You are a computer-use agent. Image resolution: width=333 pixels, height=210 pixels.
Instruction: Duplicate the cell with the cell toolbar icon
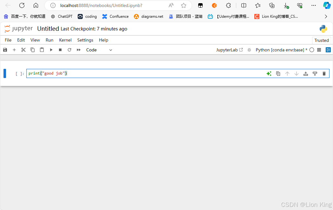tap(278, 74)
